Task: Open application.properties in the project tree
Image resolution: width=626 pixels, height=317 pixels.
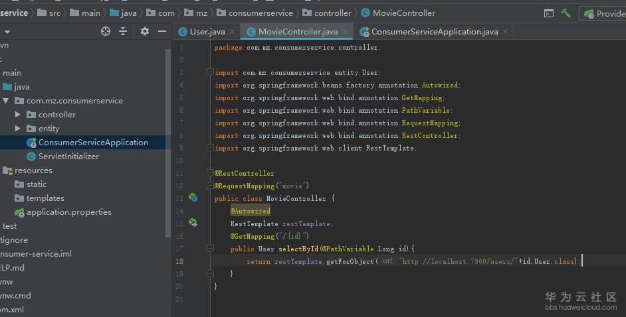Action: coord(68,212)
